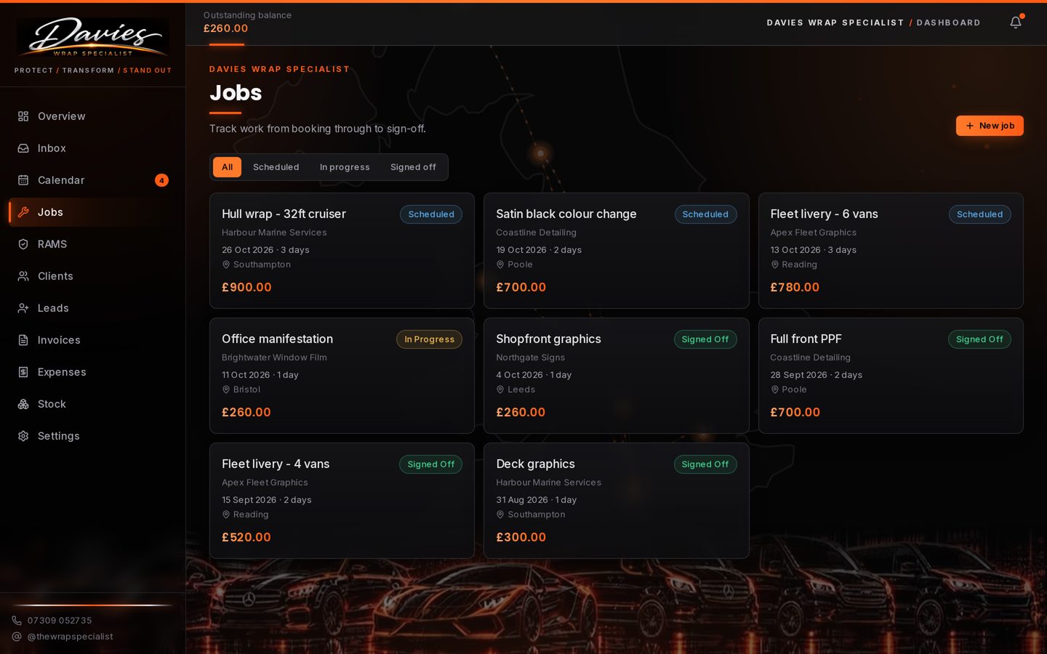Open the Deck graphics job card

click(x=617, y=501)
